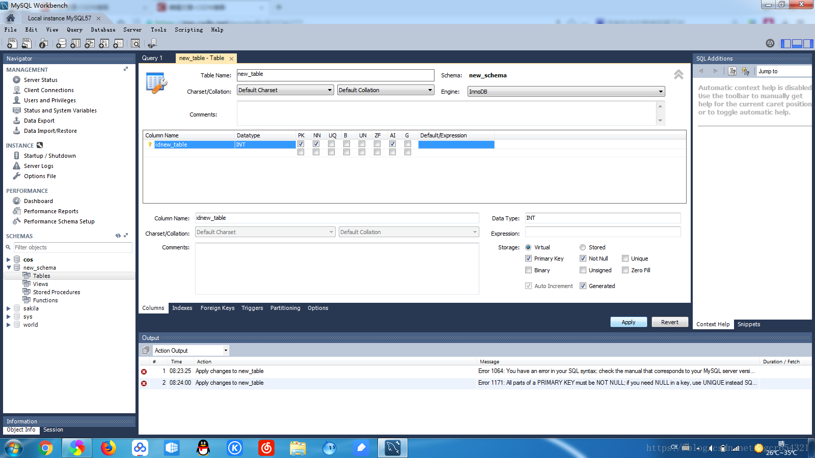Open the Scripting menu

pos(188,30)
